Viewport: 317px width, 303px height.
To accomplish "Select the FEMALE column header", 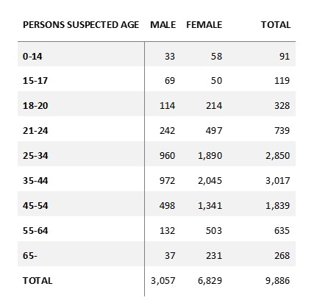I will (x=204, y=25).
